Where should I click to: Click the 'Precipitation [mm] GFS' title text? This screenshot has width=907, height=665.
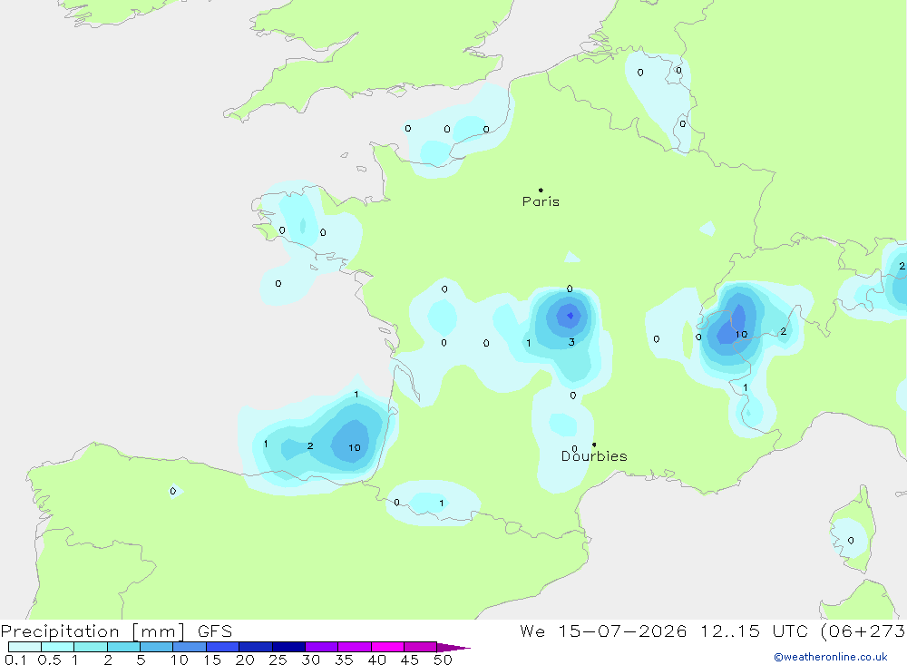(116, 631)
